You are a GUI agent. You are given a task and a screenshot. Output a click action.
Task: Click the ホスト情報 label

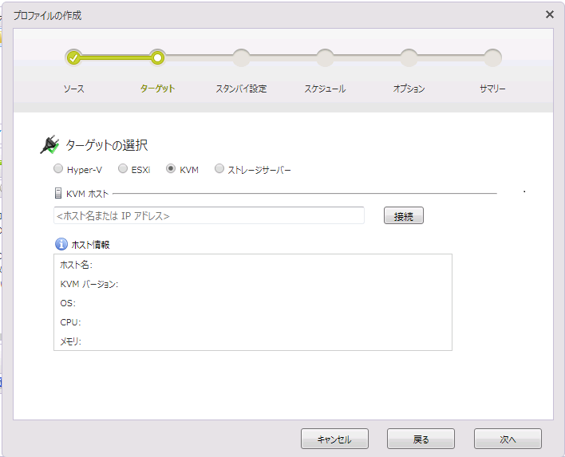point(90,245)
